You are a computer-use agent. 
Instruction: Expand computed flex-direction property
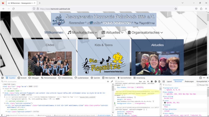pyautogui.click(x=164, y=109)
